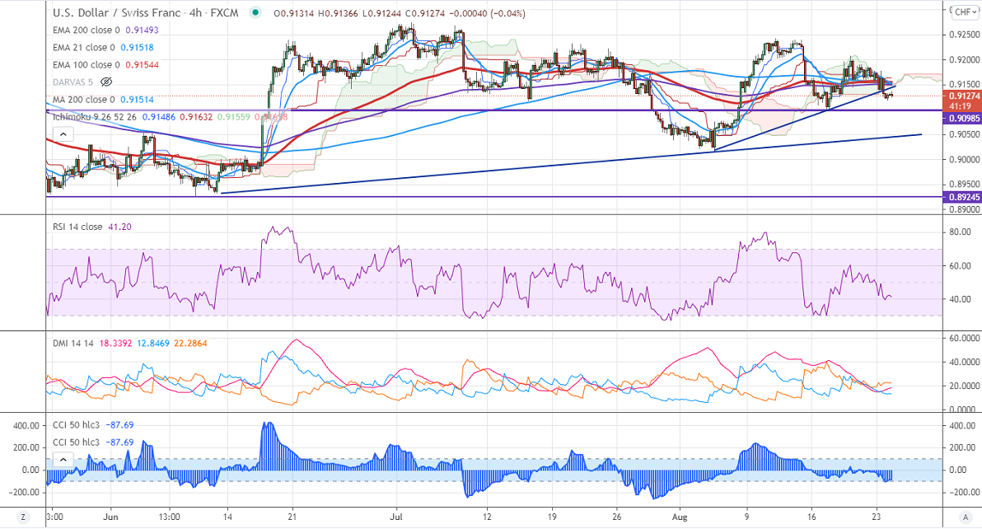Click the 0.91274 current price label

964,96
